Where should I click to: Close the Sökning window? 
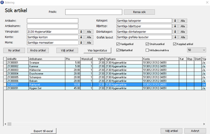tap(207, 2)
